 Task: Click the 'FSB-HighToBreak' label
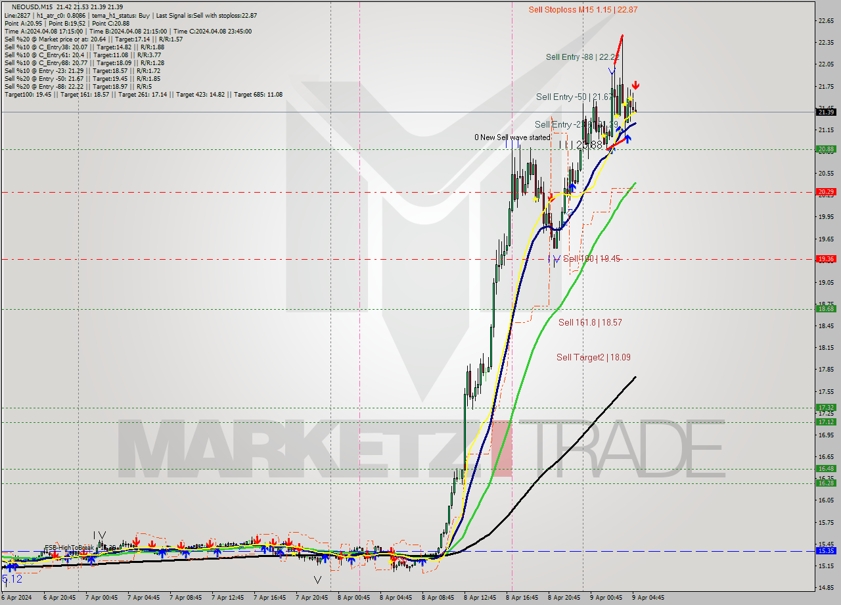point(69,548)
